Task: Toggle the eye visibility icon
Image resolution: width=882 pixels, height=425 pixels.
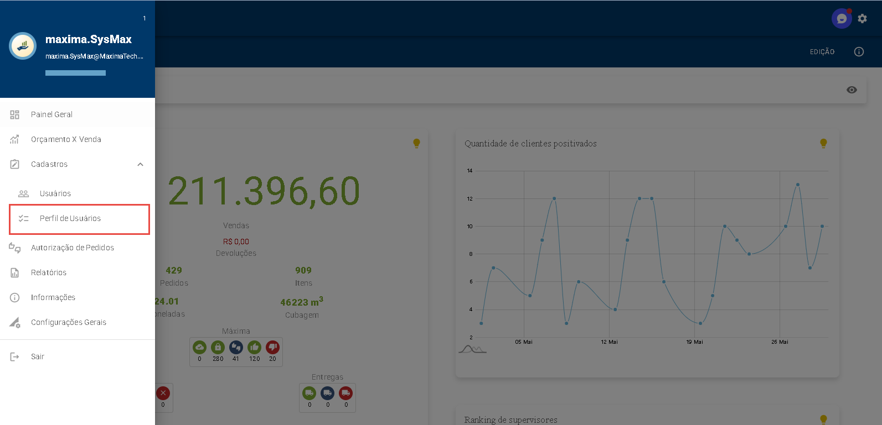Action: 852,90
